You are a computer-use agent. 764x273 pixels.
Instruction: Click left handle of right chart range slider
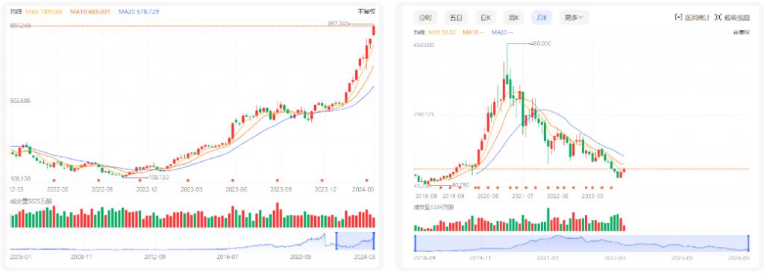(415, 242)
